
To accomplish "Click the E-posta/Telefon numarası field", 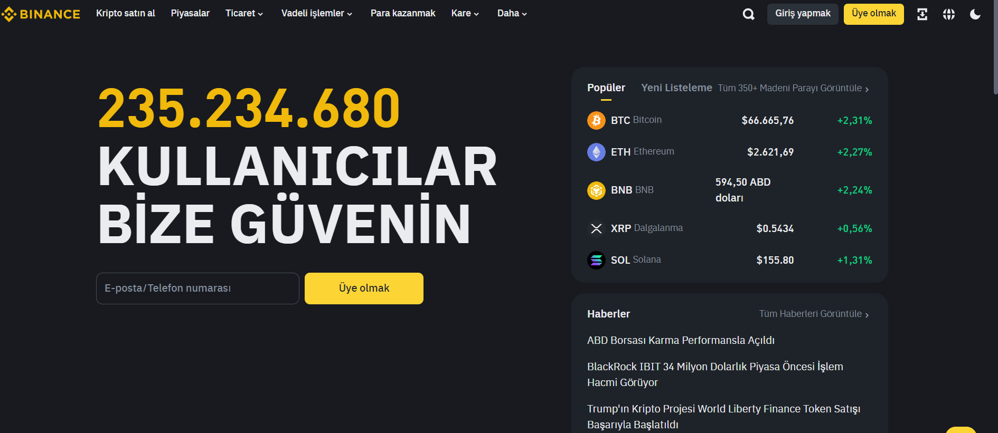I will pyautogui.click(x=197, y=288).
